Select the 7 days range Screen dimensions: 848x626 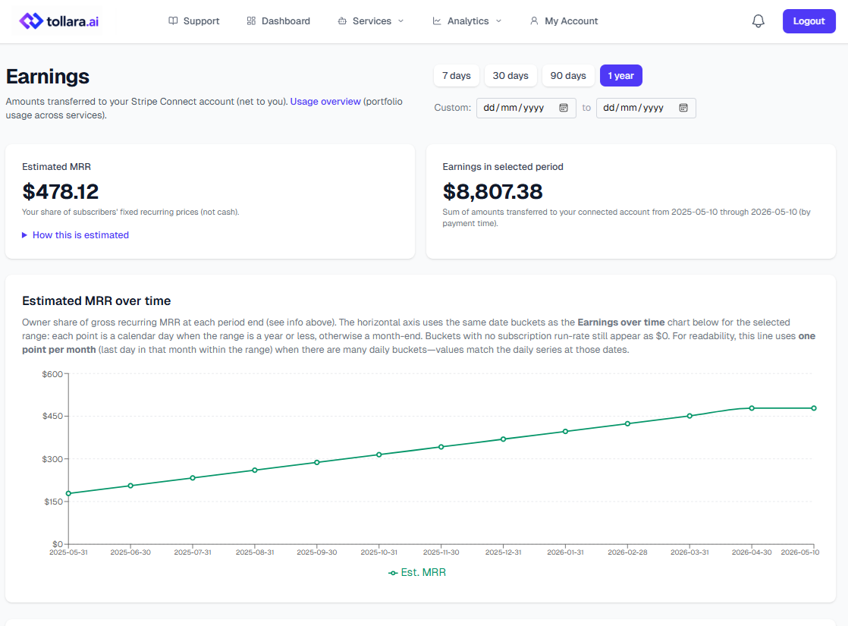pyautogui.click(x=457, y=76)
